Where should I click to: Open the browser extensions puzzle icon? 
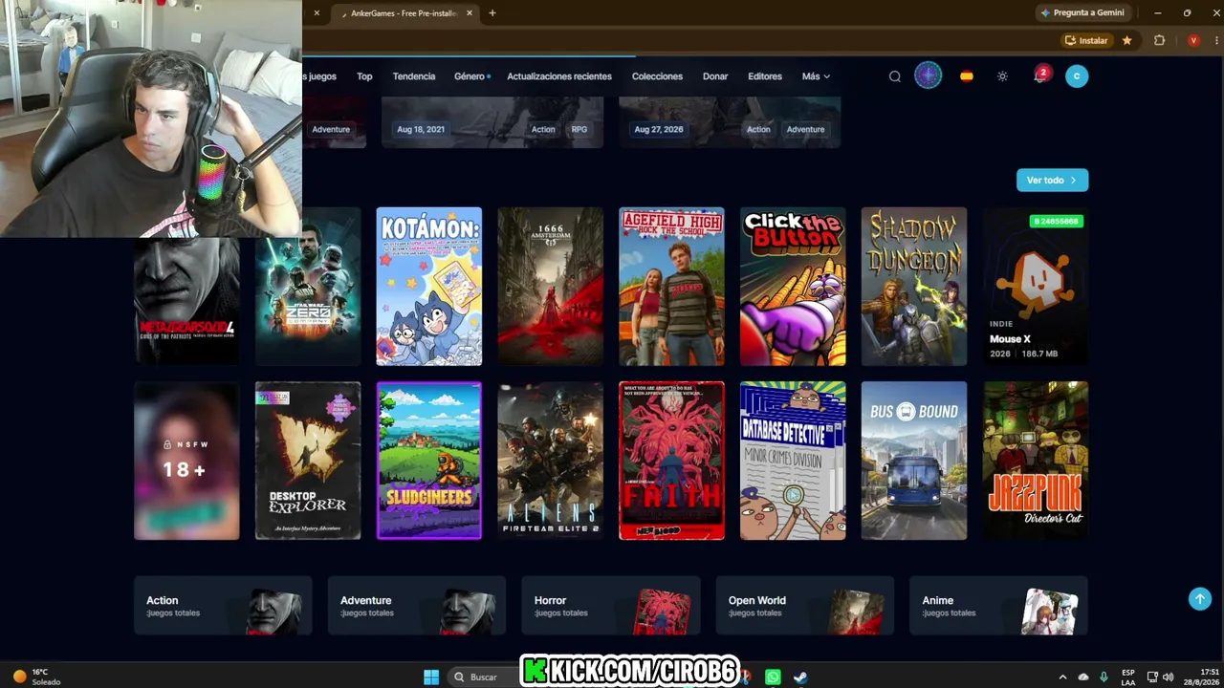point(1160,40)
